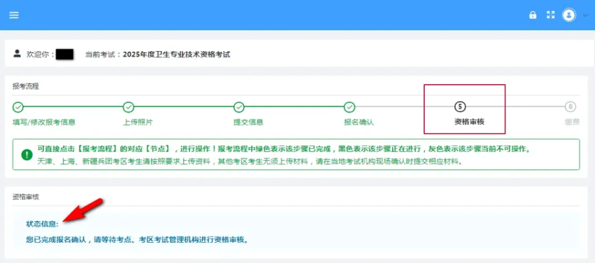Click the greyed step 6 node
Viewport: 595px width, 263px height.
[x=570, y=107]
